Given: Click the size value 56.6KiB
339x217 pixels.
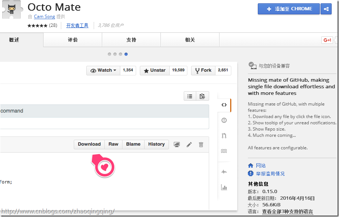Looking at the screenshot, I should click(x=271, y=204).
